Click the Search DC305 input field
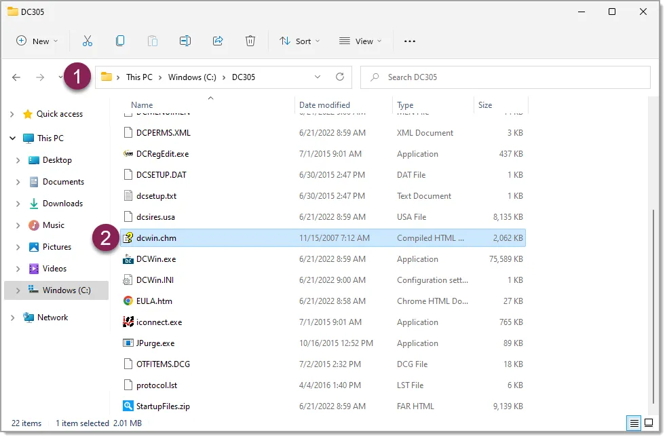The height and width of the screenshot is (439, 667). 506,77
